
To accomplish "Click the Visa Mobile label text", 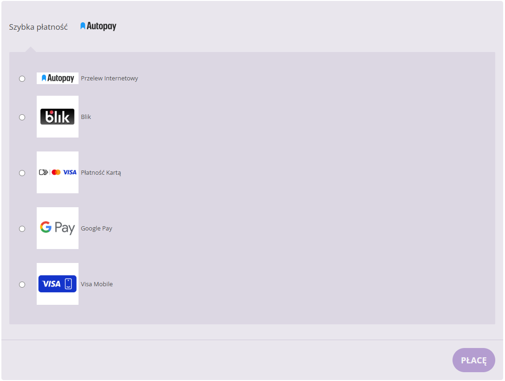I will [x=97, y=284].
